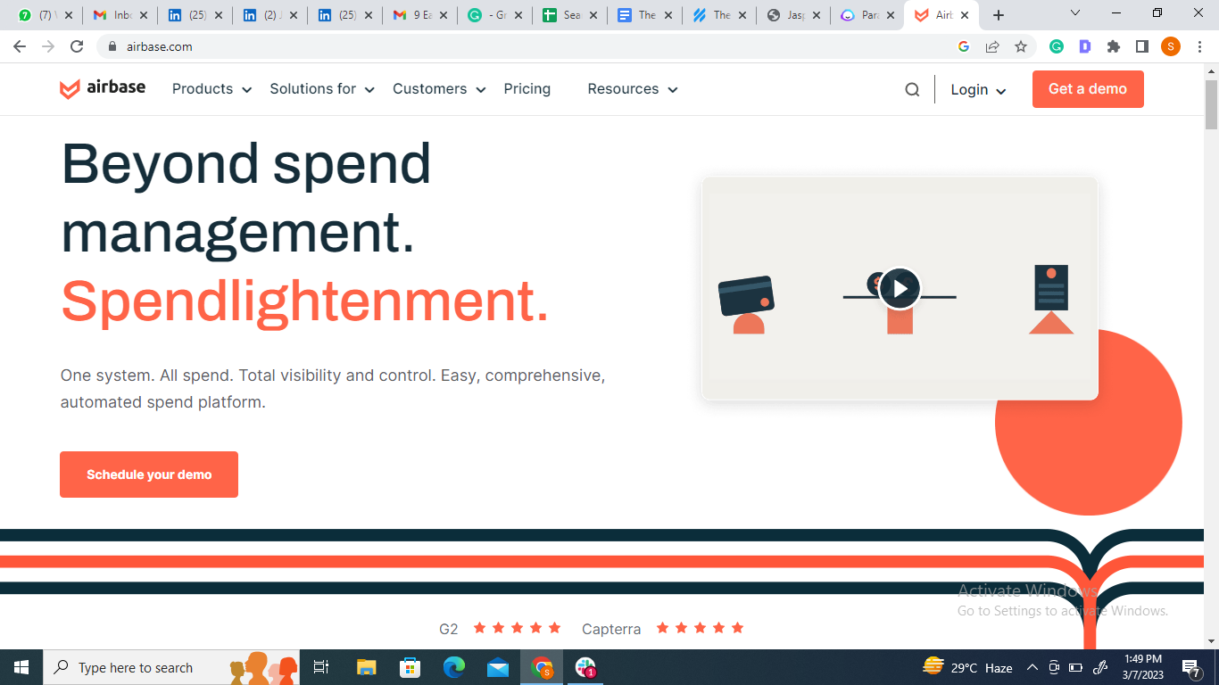Expand the Customers menu
The width and height of the screenshot is (1219, 685).
[x=439, y=89]
